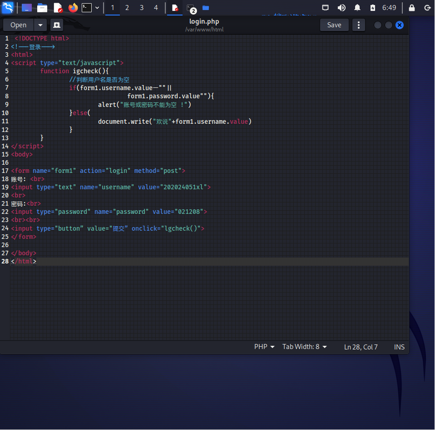Open the network connection tray icon
435x430 pixels.
tap(325, 8)
